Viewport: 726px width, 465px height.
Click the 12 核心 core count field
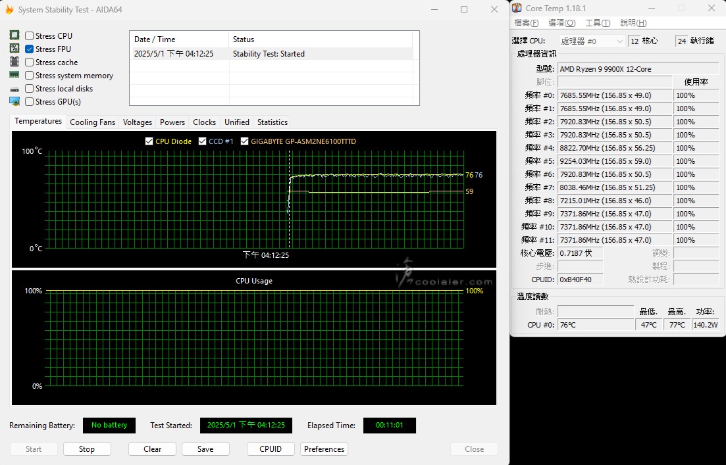pos(635,41)
